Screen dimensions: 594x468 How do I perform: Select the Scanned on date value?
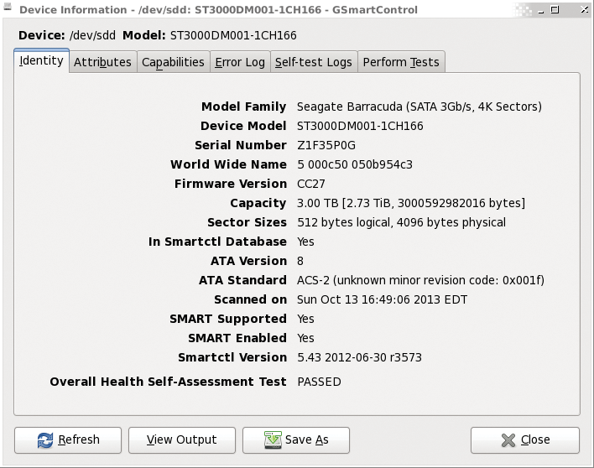pyautogui.click(x=382, y=299)
